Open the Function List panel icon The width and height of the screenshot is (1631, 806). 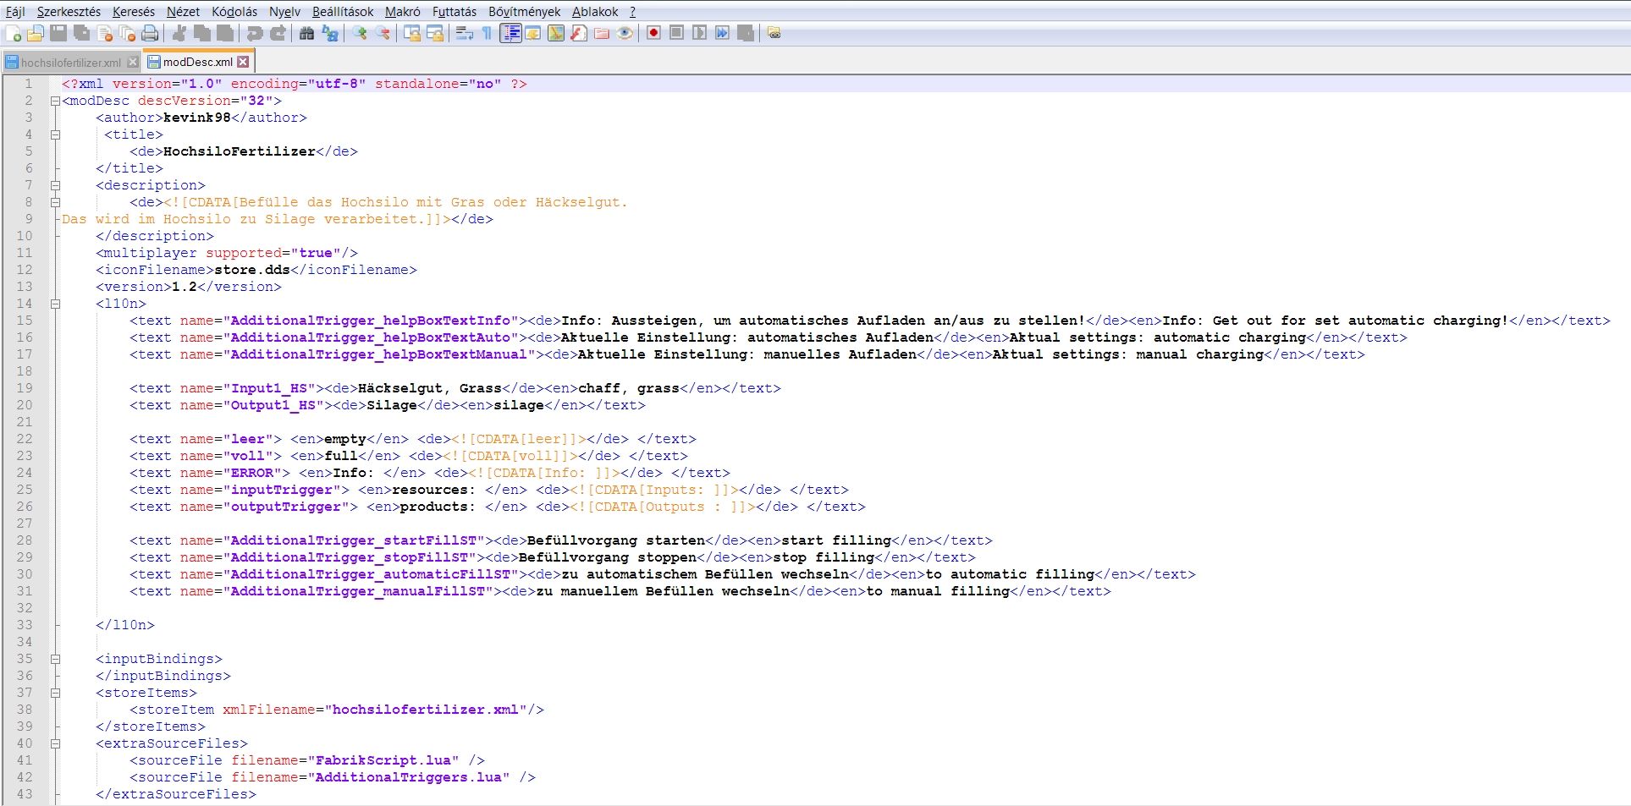point(579,33)
